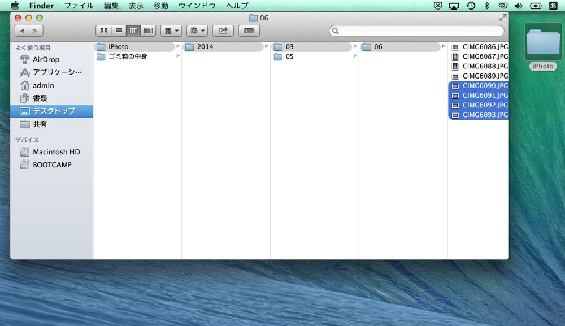Select the 06 folder in fourth column

click(x=401, y=47)
